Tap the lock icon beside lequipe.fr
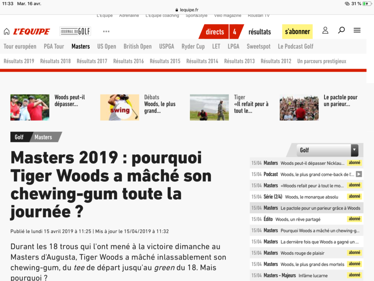The image size is (374, 281). [177, 10]
